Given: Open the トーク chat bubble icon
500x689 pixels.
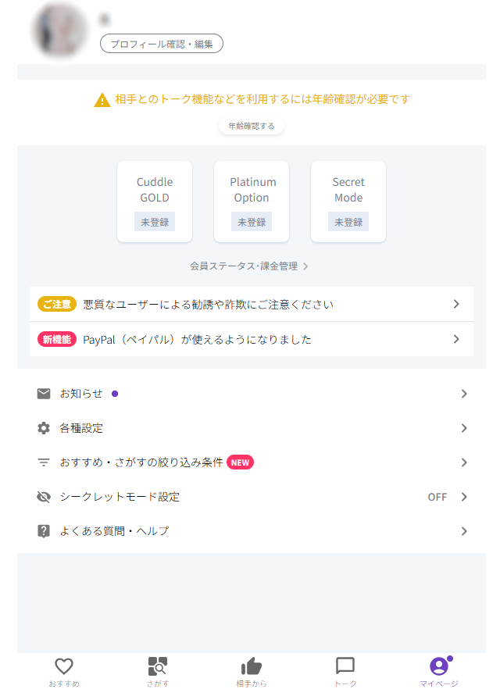Looking at the screenshot, I should [345, 666].
